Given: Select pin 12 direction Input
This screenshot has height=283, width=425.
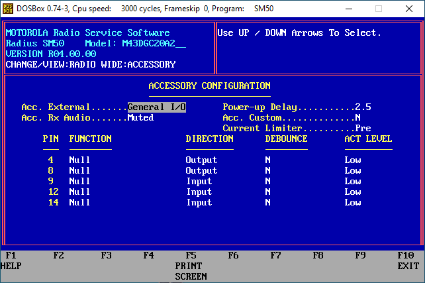Looking at the screenshot, I should (199, 192).
